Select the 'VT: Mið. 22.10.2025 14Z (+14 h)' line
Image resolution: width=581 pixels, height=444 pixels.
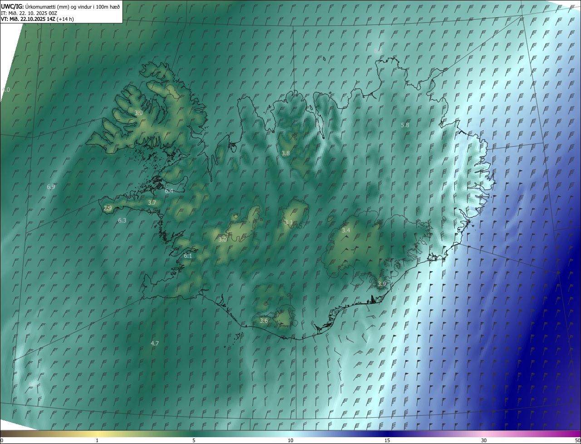(37, 19)
